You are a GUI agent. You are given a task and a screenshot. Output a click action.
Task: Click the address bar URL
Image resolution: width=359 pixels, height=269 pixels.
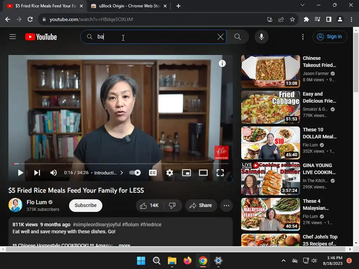[x=91, y=20]
